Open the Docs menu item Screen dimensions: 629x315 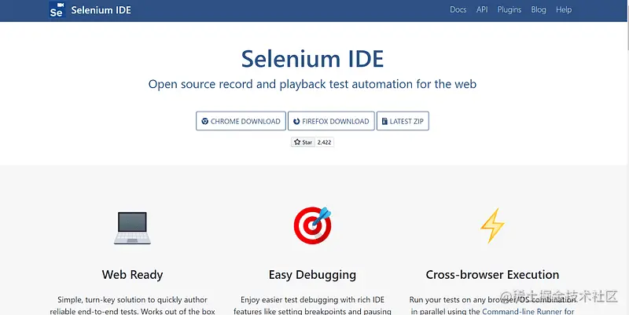click(458, 9)
